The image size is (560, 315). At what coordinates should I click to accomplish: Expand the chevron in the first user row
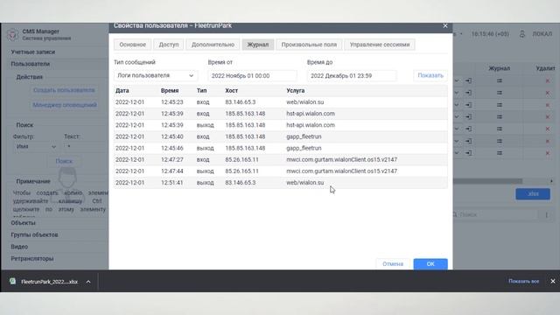click(x=457, y=80)
